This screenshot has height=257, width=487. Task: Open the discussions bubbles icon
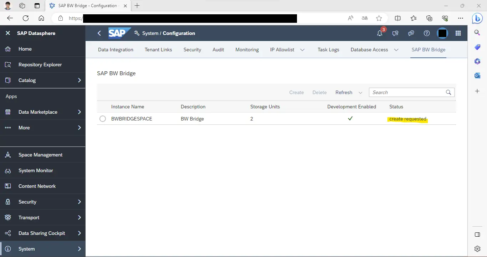point(411,33)
